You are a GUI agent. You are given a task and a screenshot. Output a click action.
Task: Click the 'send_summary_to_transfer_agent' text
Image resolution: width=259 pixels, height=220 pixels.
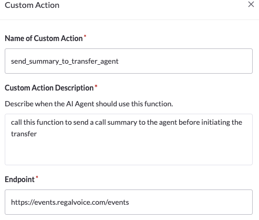tap(65, 62)
